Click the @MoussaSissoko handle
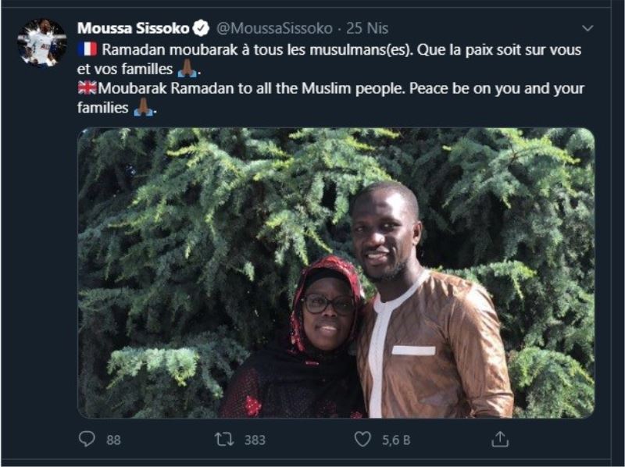This screenshot has height=467, width=625. (274, 28)
